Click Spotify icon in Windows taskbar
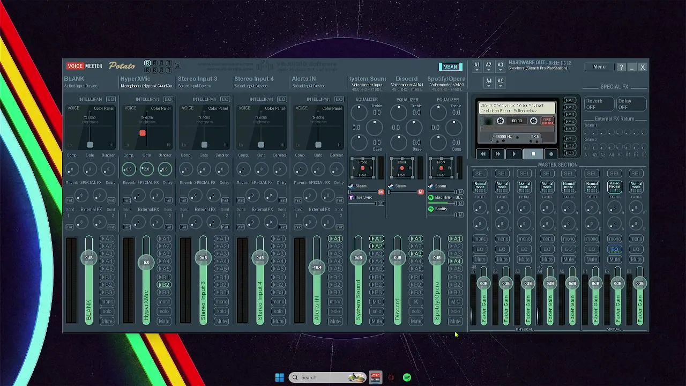The width and height of the screenshot is (686, 386). [x=407, y=377]
